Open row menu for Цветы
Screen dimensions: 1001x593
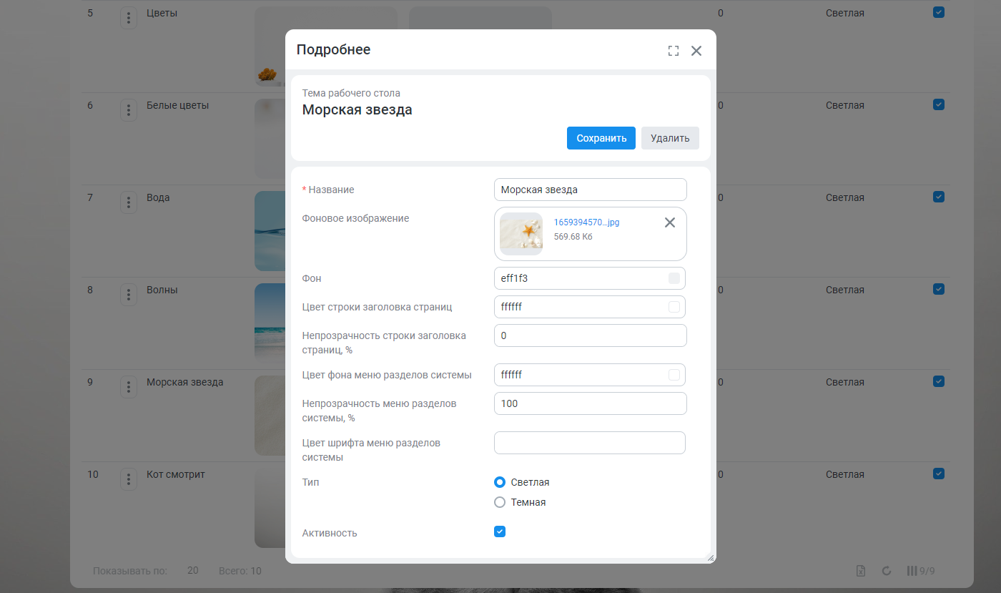[129, 18]
